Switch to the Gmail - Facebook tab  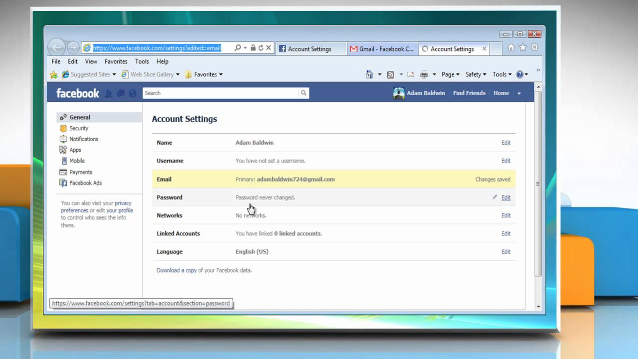(382, 49)
